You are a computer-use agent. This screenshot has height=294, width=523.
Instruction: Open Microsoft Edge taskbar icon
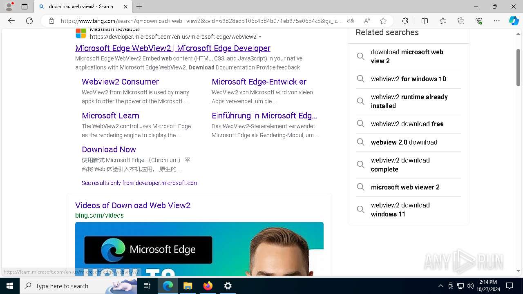(168, 286)
